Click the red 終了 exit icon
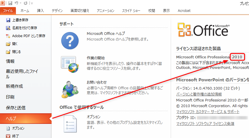Image resolution: width=249 pixels, height=138 pixels. [x=8, y=136]
